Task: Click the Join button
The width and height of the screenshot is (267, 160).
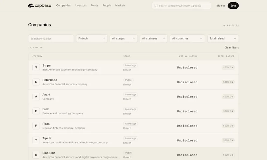Action: 233,6
